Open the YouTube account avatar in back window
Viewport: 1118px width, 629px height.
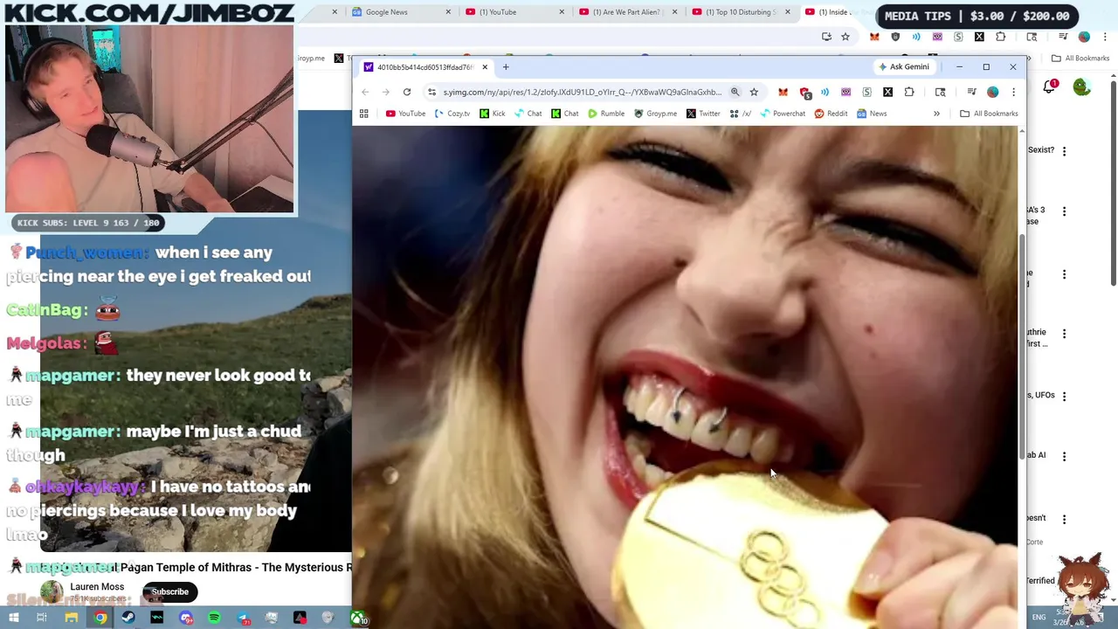[x=1082, y=87]
